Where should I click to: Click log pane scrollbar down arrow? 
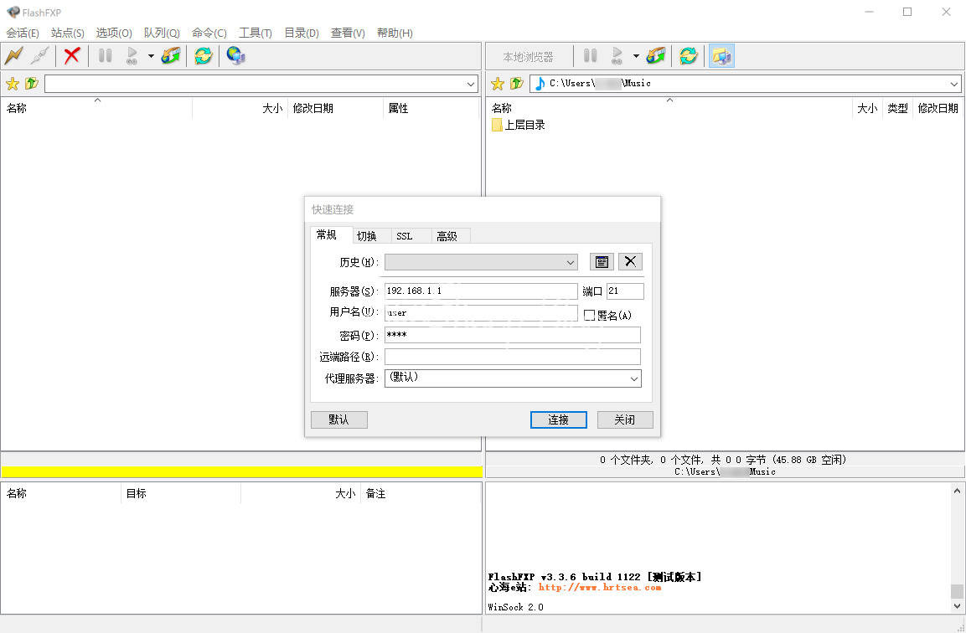956,606
